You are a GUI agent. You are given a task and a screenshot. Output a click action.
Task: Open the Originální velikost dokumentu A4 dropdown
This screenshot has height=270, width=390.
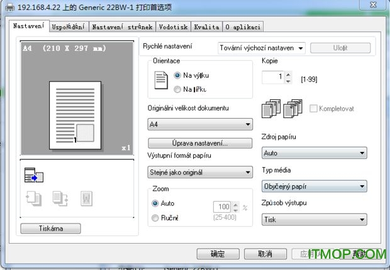[x=200, y=124]
